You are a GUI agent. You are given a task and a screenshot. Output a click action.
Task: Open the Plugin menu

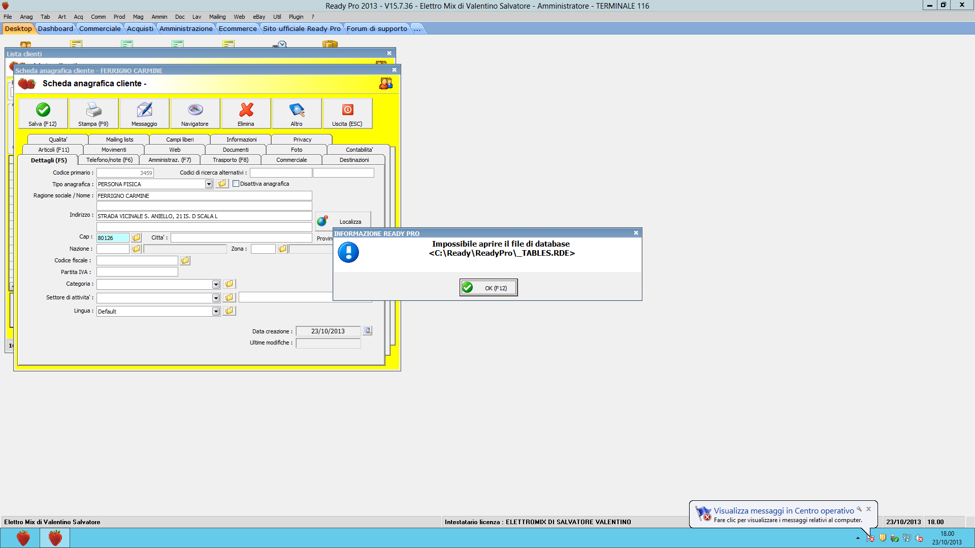click(x=296, y=17)
